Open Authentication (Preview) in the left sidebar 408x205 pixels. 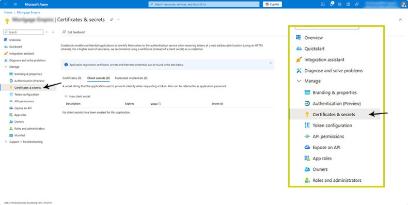(x=29, y=81)
